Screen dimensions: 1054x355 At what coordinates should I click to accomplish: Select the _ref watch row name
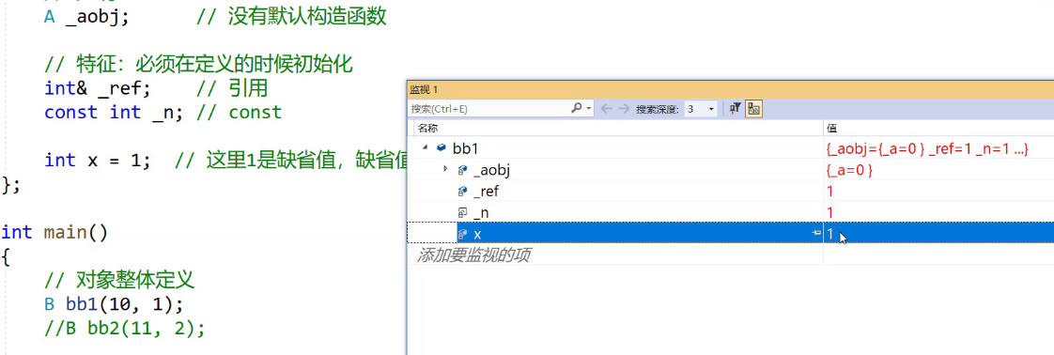[x=486, y=193]
